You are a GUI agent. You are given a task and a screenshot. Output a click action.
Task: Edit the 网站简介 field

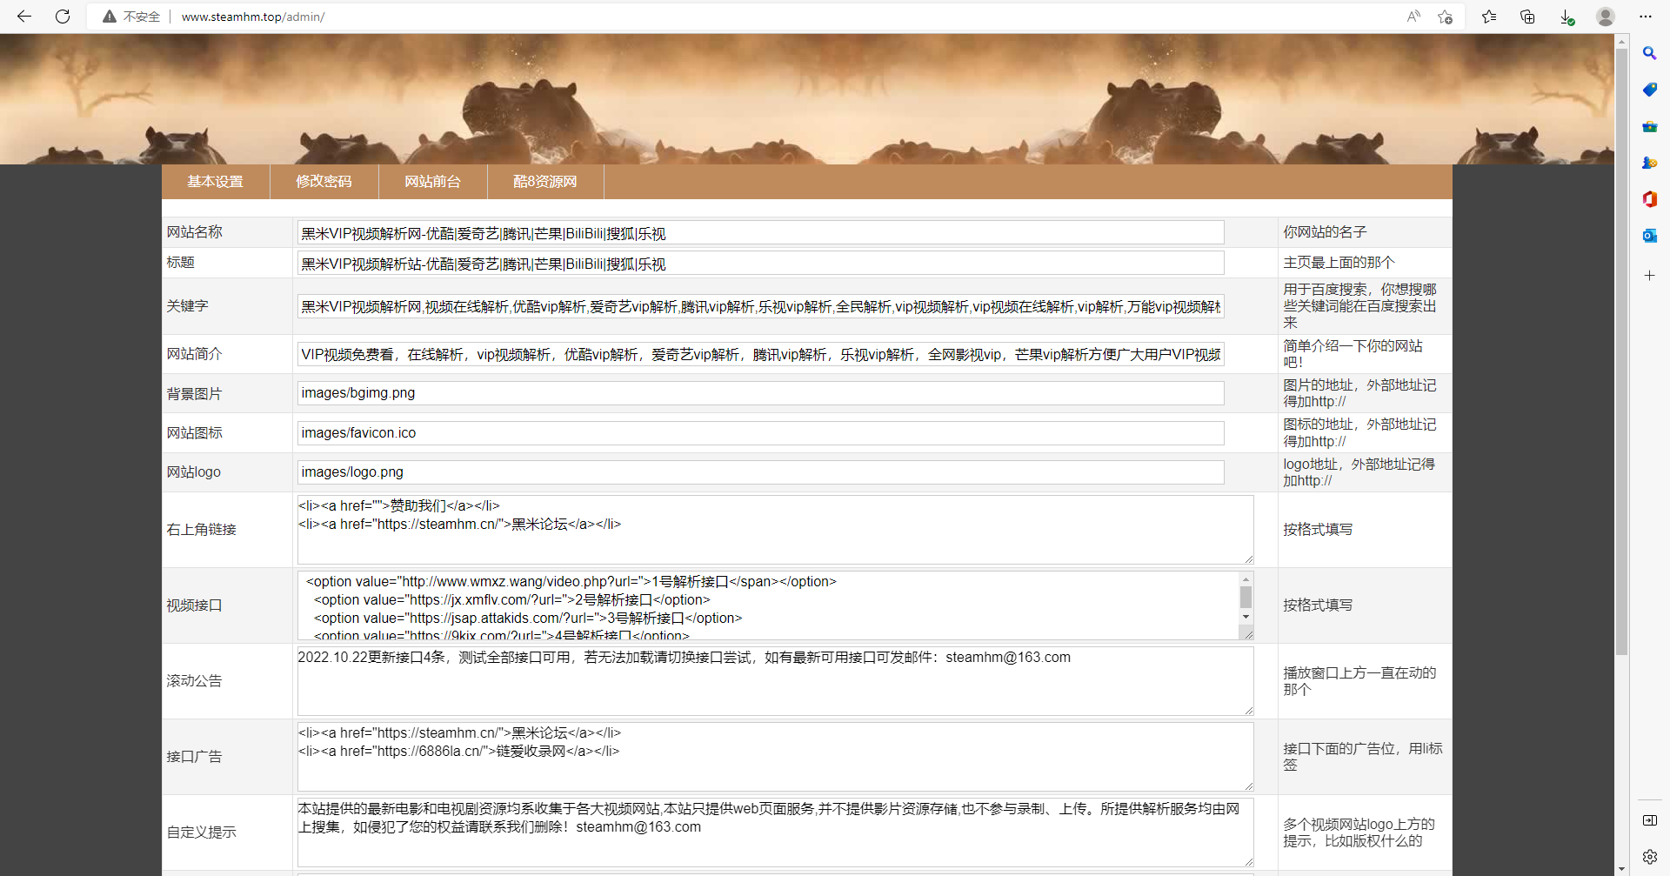pyautogui.click(x=760, y=354)
